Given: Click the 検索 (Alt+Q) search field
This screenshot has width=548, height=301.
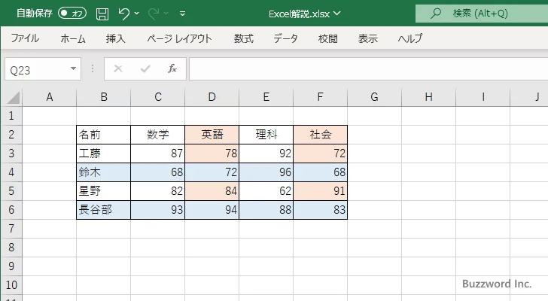Looking at the screenshot, I should coord(482,14).
